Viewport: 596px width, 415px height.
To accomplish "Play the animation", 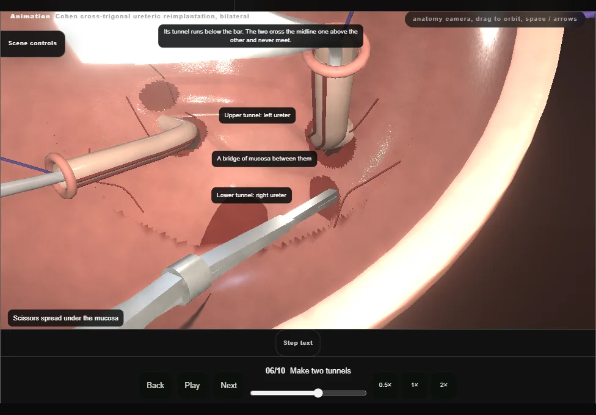I will [x=192, y=385].
